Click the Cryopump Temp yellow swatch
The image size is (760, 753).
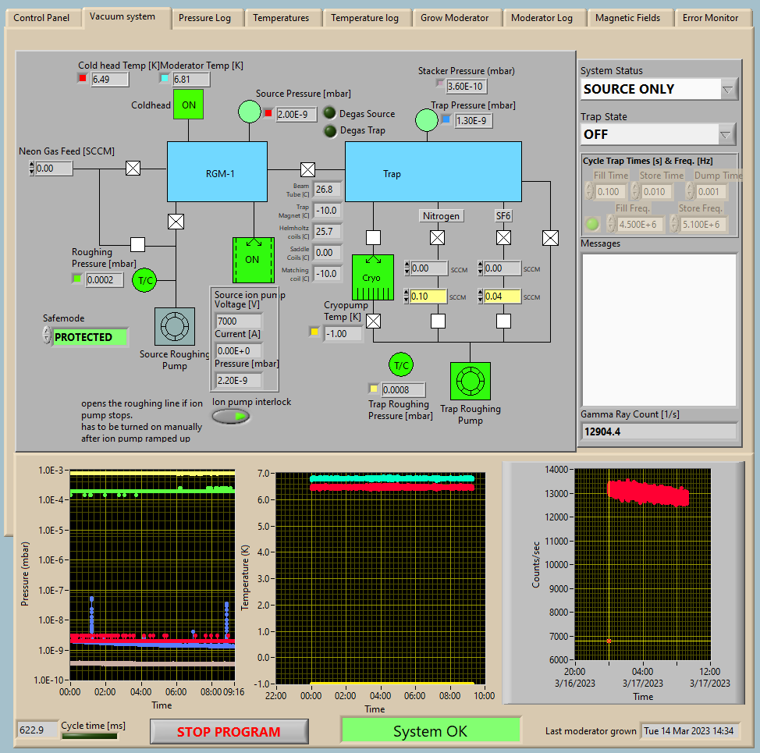click(x=314, y=332)
